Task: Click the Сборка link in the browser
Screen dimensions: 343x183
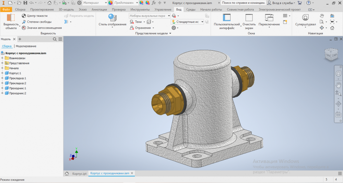Action: pyautogui.click(x=7, y=46)
